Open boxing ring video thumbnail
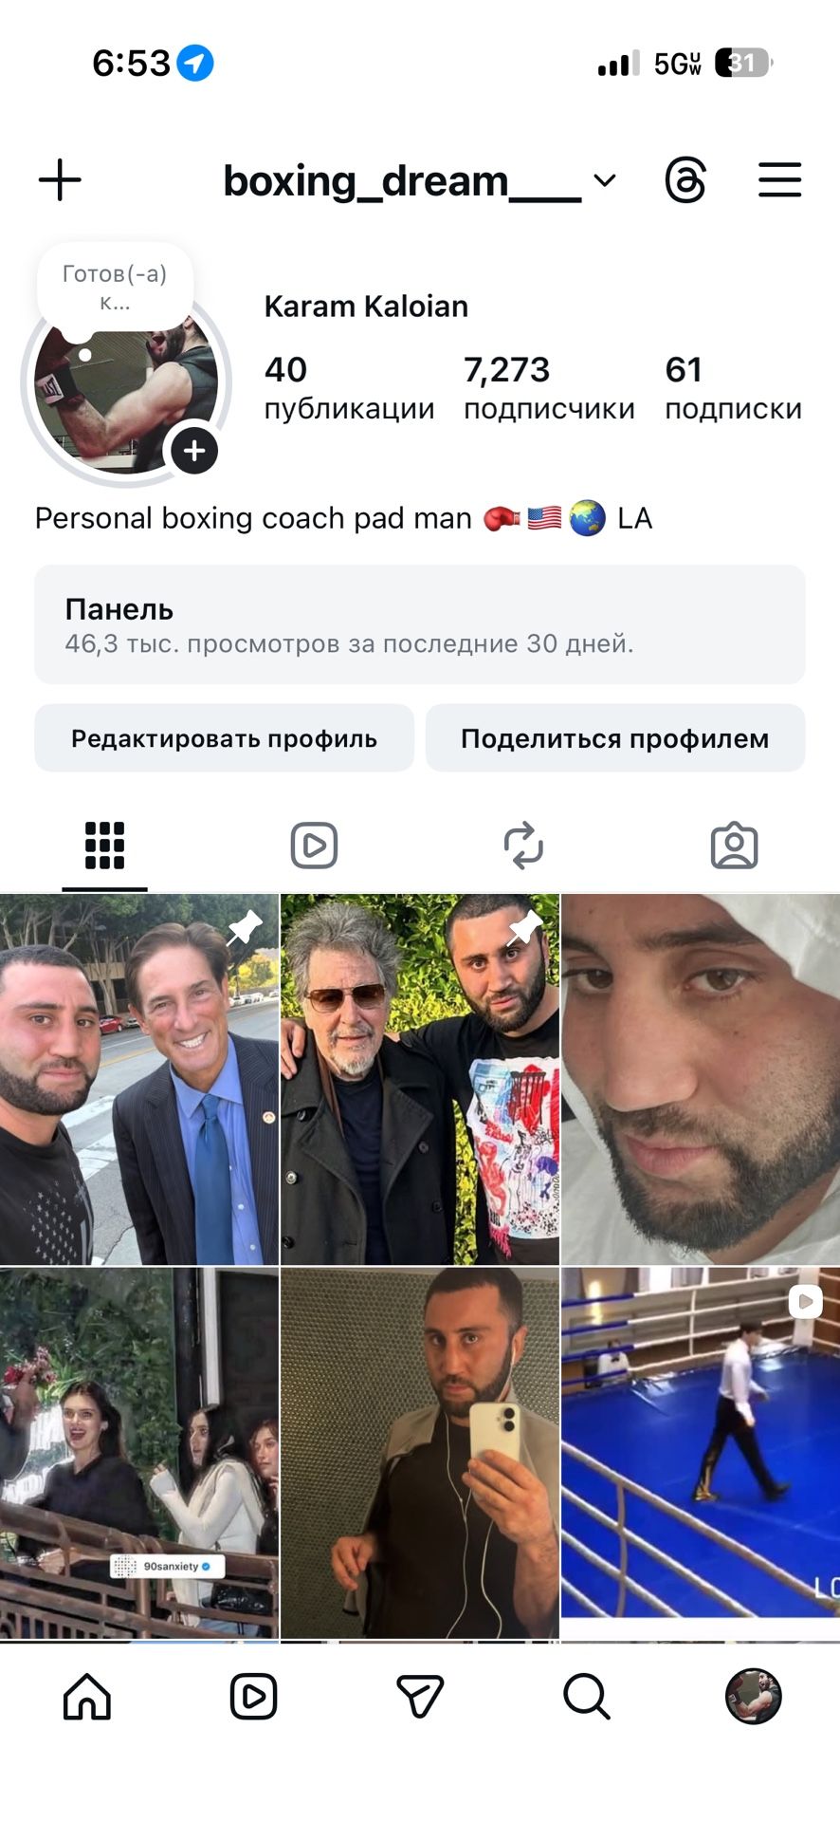Viewport: 840px width, 1822px height. coord(701,1452)
